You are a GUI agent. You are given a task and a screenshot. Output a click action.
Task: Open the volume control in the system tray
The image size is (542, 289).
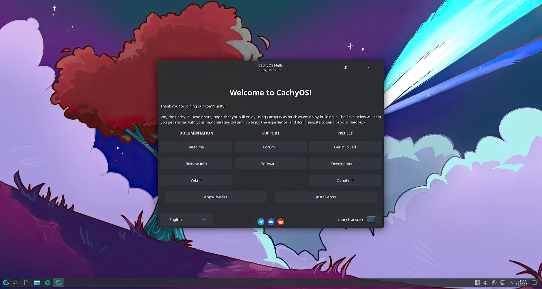tap(486, 282)
